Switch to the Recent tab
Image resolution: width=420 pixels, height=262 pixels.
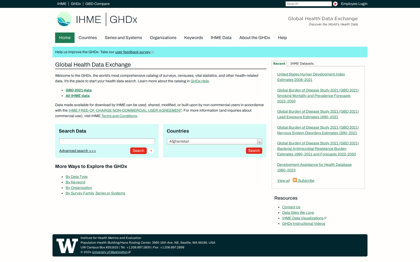(279, 63)
